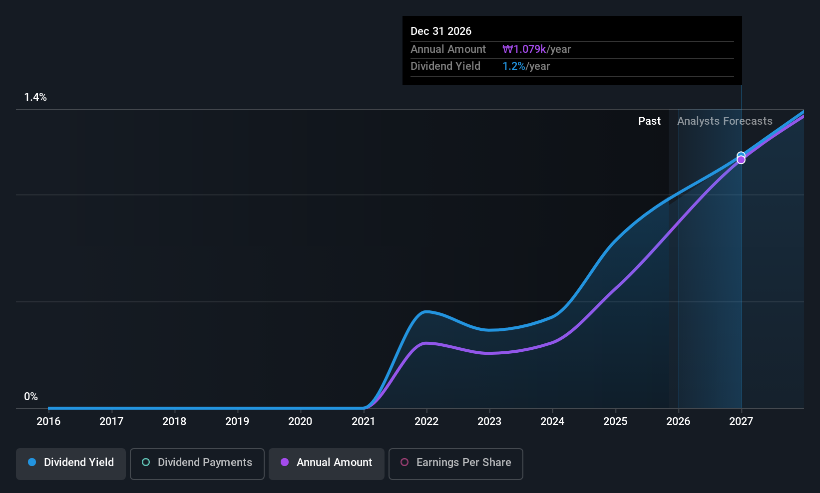
Task: Click the 2016 x-axis year label
Action: (48, 422)
